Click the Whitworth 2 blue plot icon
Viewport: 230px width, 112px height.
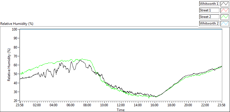coord(225,23)
